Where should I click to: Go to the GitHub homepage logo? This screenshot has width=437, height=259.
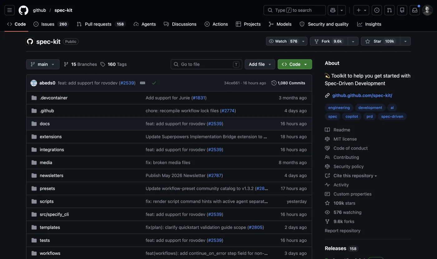point(23,10)
